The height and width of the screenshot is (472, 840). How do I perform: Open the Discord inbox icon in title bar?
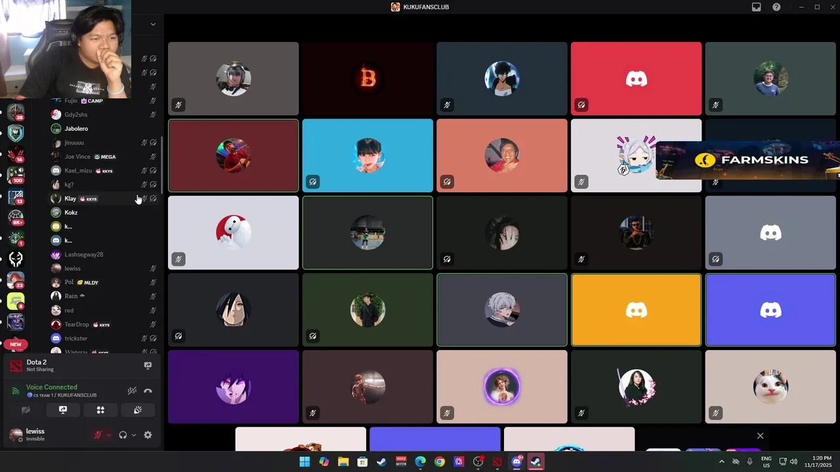tap(757, 7)
